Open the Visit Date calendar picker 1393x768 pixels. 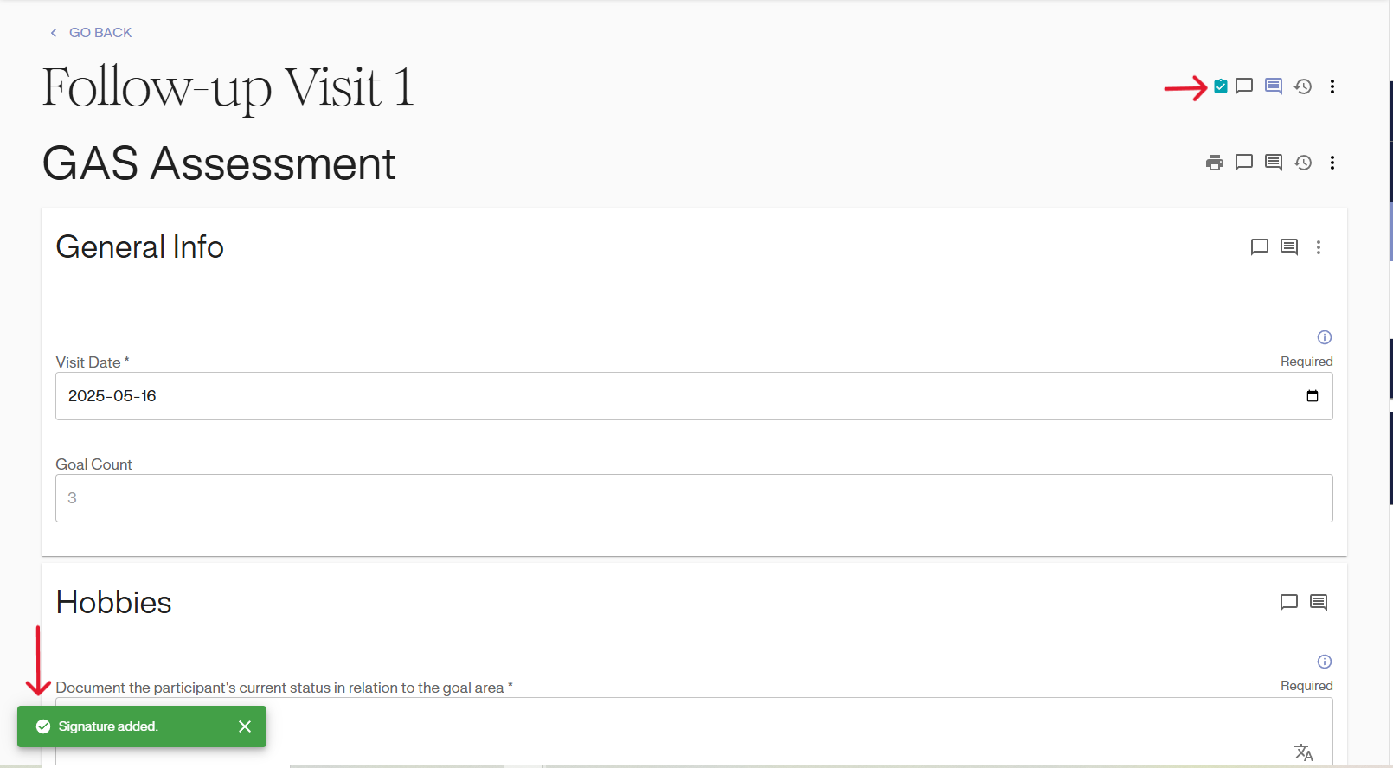pos(1313,396)
